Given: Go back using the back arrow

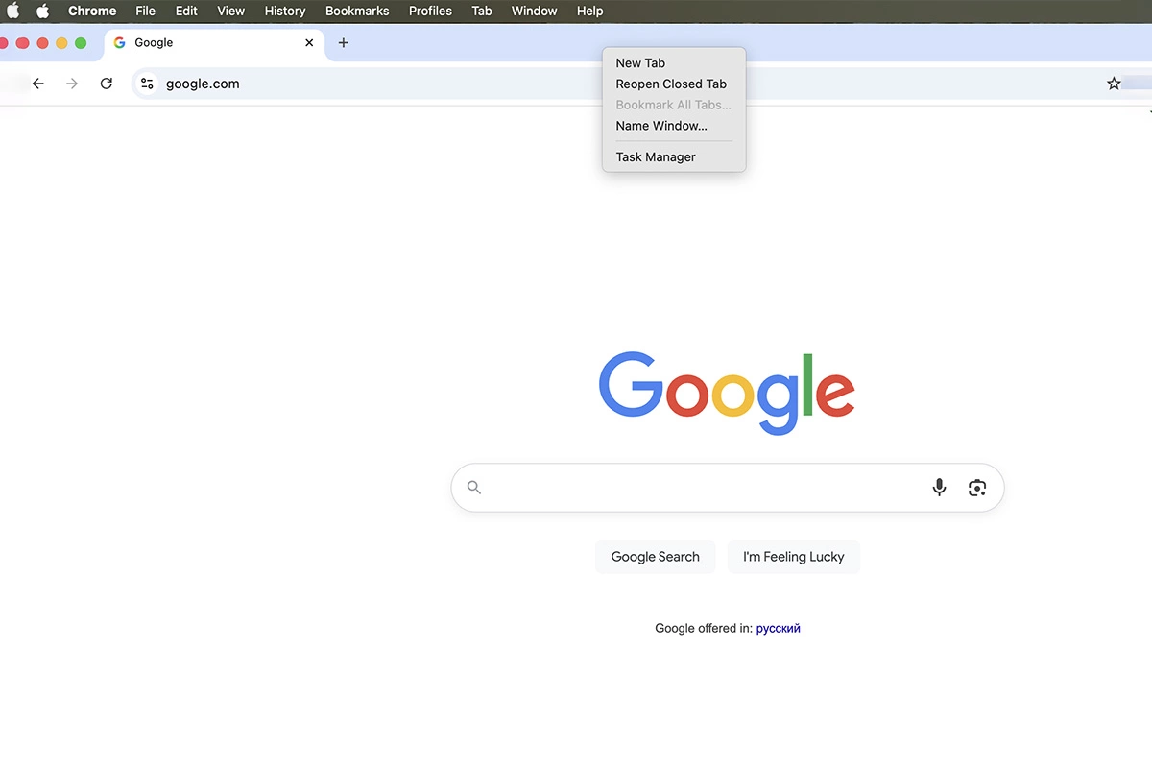Looking at the screenshot, I should point(37,84).
